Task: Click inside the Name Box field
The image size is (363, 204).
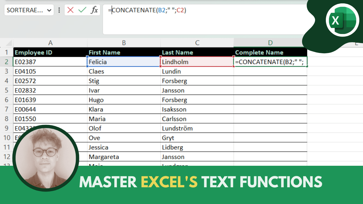Action: pyautogui.click(x=25, y=10)
